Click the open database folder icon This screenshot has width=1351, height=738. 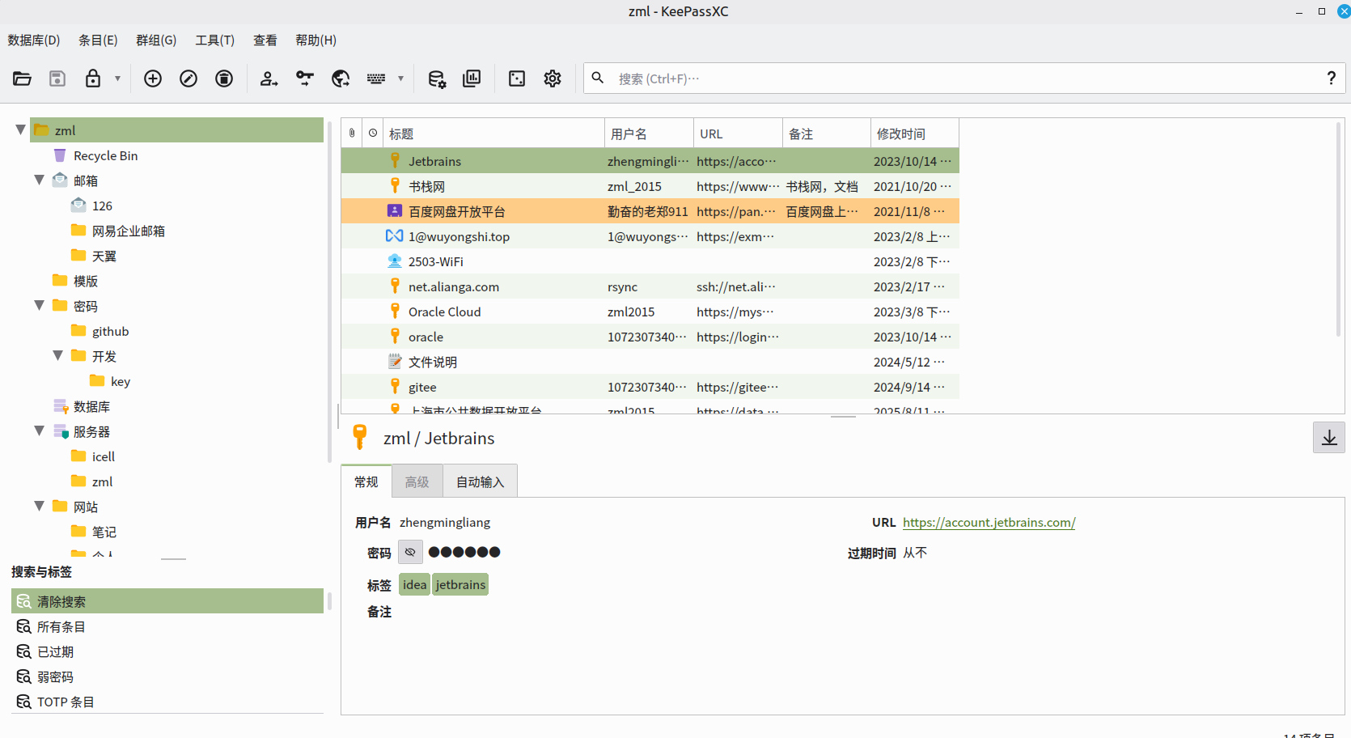click(22, 78)
